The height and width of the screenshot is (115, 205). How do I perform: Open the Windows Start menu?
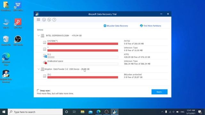coord(4,112)
